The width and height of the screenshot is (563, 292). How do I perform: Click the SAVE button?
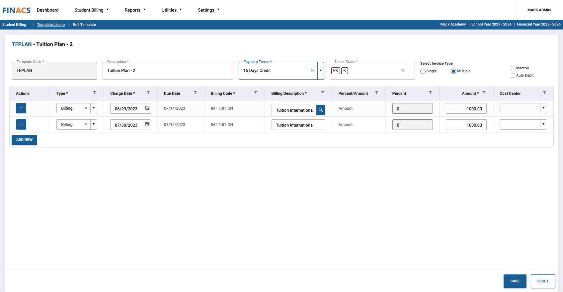pos(515,281)
